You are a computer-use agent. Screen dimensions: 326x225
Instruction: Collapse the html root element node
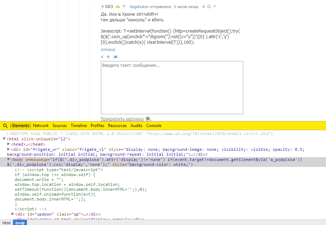[4, 139]
